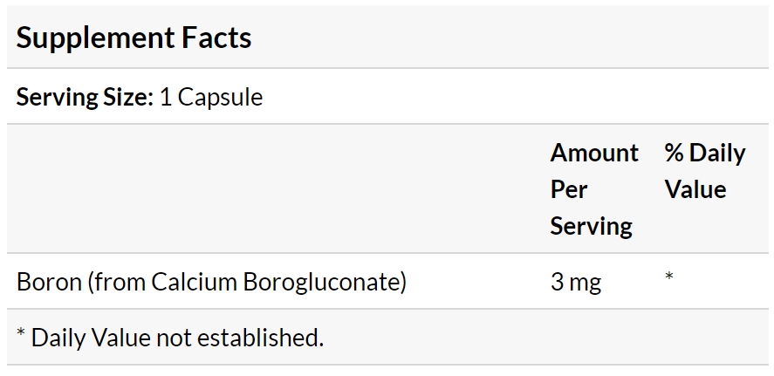Click the Supplement Facts heading

tap(134, 38)
